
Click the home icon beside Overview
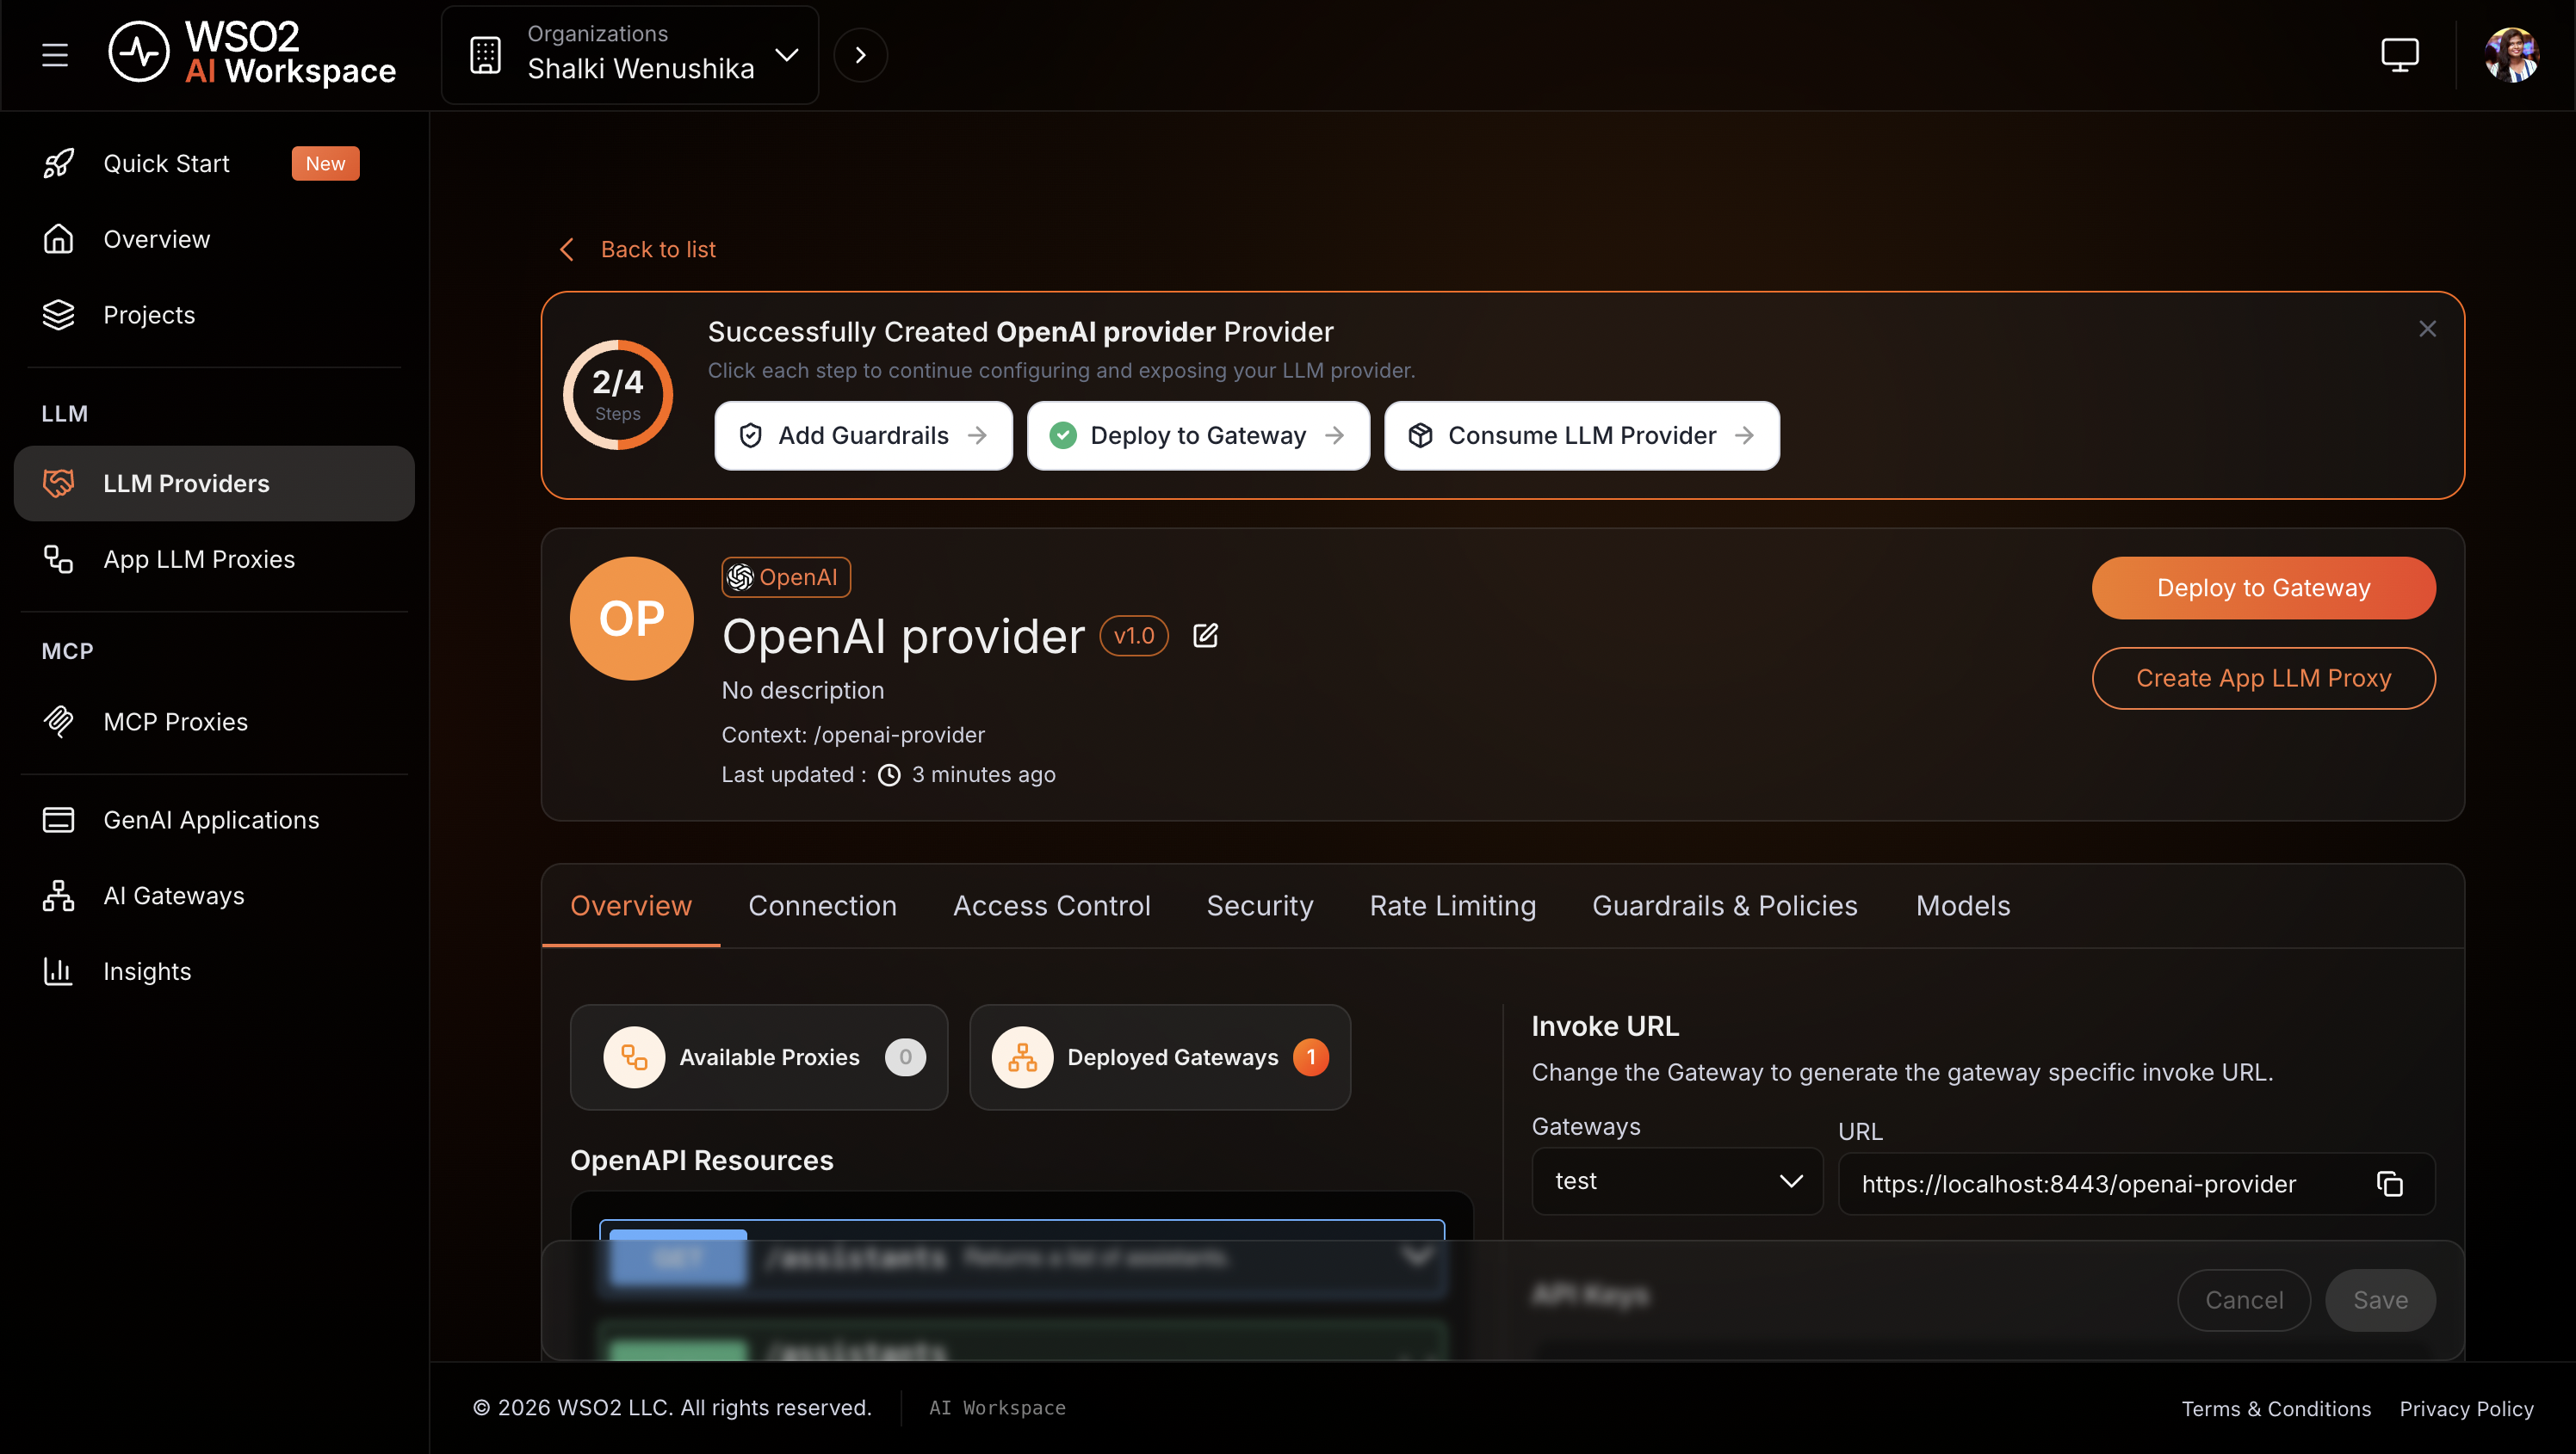coord(58,239)
